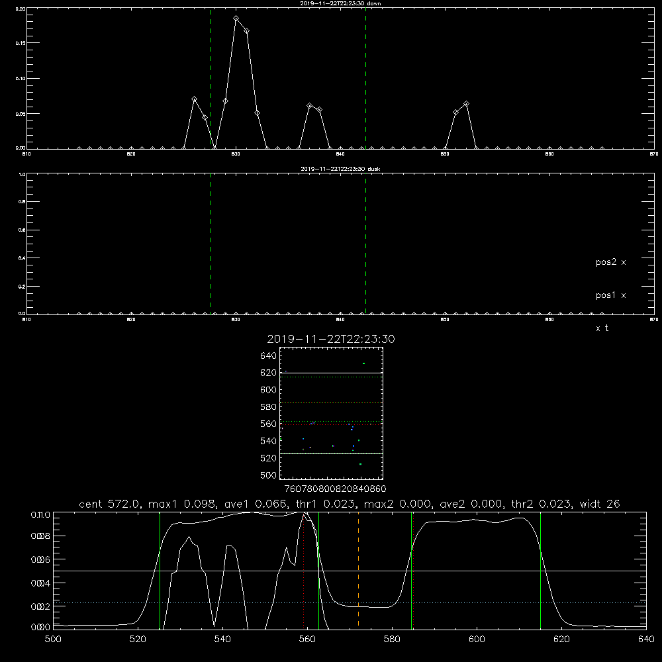Click the '0.6' y-axis label of dusk plot
662x662 pixels.
tap(22, 230)
